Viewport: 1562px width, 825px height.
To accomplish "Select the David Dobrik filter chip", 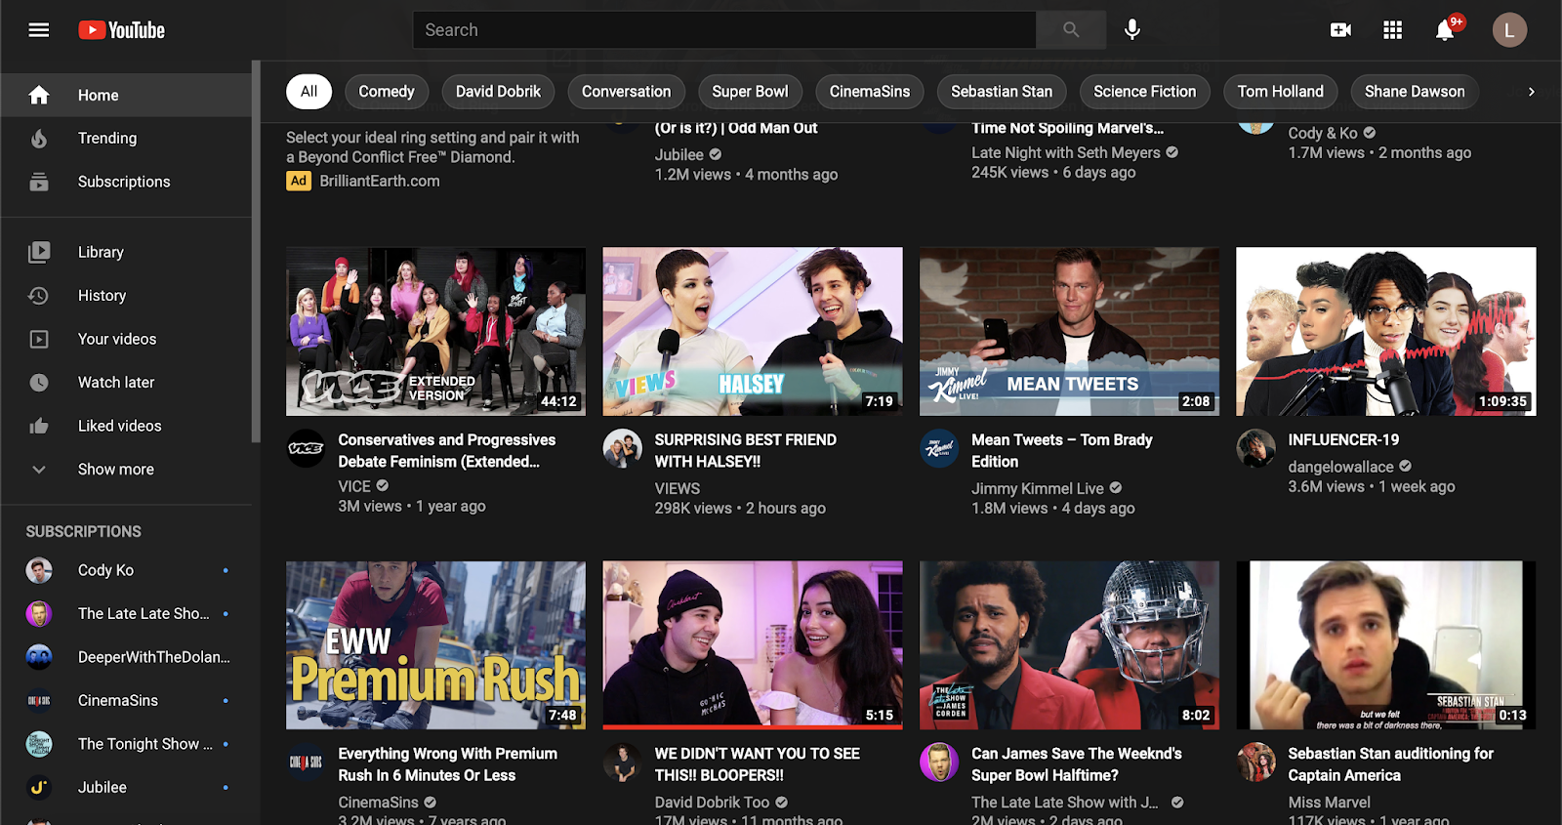I will [498, 92].
